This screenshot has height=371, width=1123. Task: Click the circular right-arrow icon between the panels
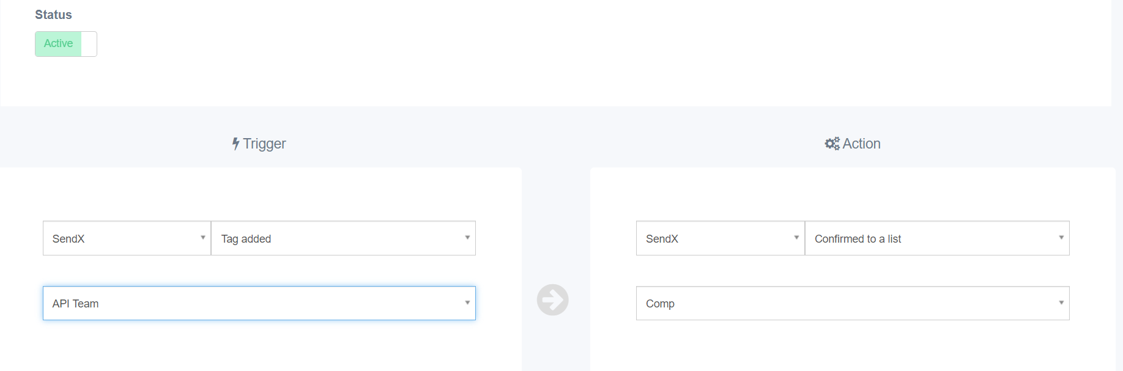pyautogui.click(x=553, y=300)
